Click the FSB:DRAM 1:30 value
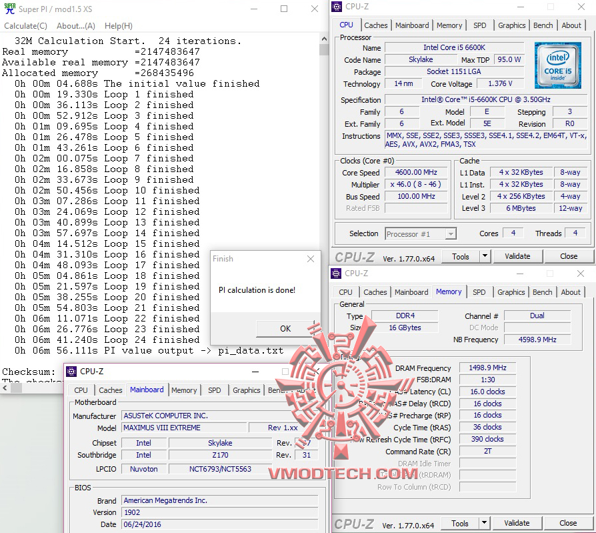Image resolution: width=596 pixels, height=533 pixels. (x=488, y=380)
